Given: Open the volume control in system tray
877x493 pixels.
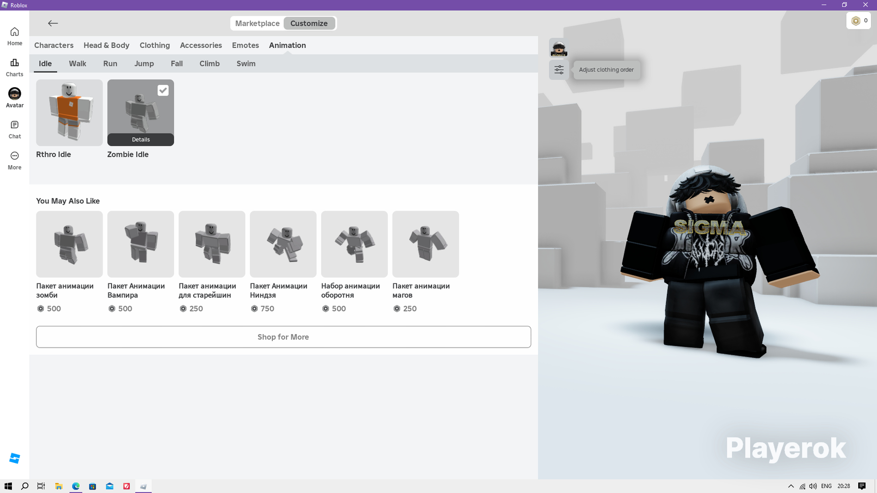Looking at the screenshot, I should tap(813, 486).
